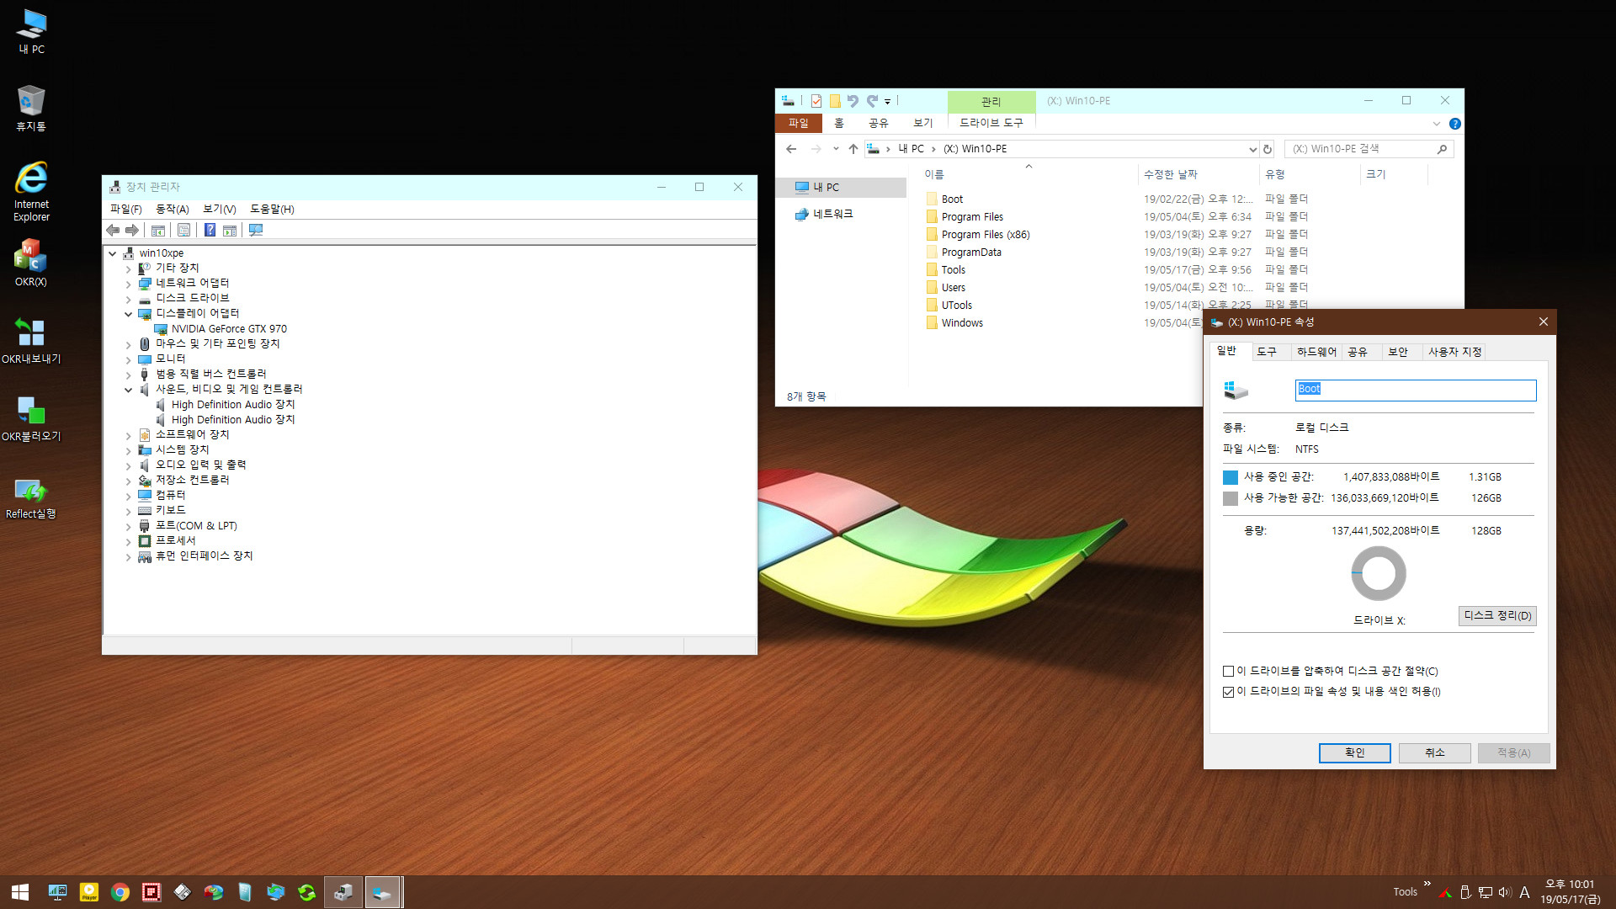Uncheck allow file indexing on drive checkbox
The image size is (1616, 909).
coord(1228,692)
